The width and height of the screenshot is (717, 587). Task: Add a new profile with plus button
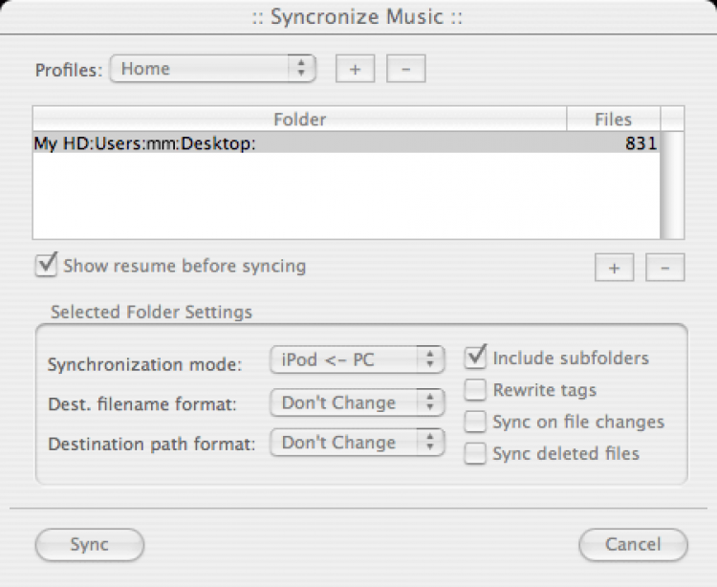click(x=355, y=70)
